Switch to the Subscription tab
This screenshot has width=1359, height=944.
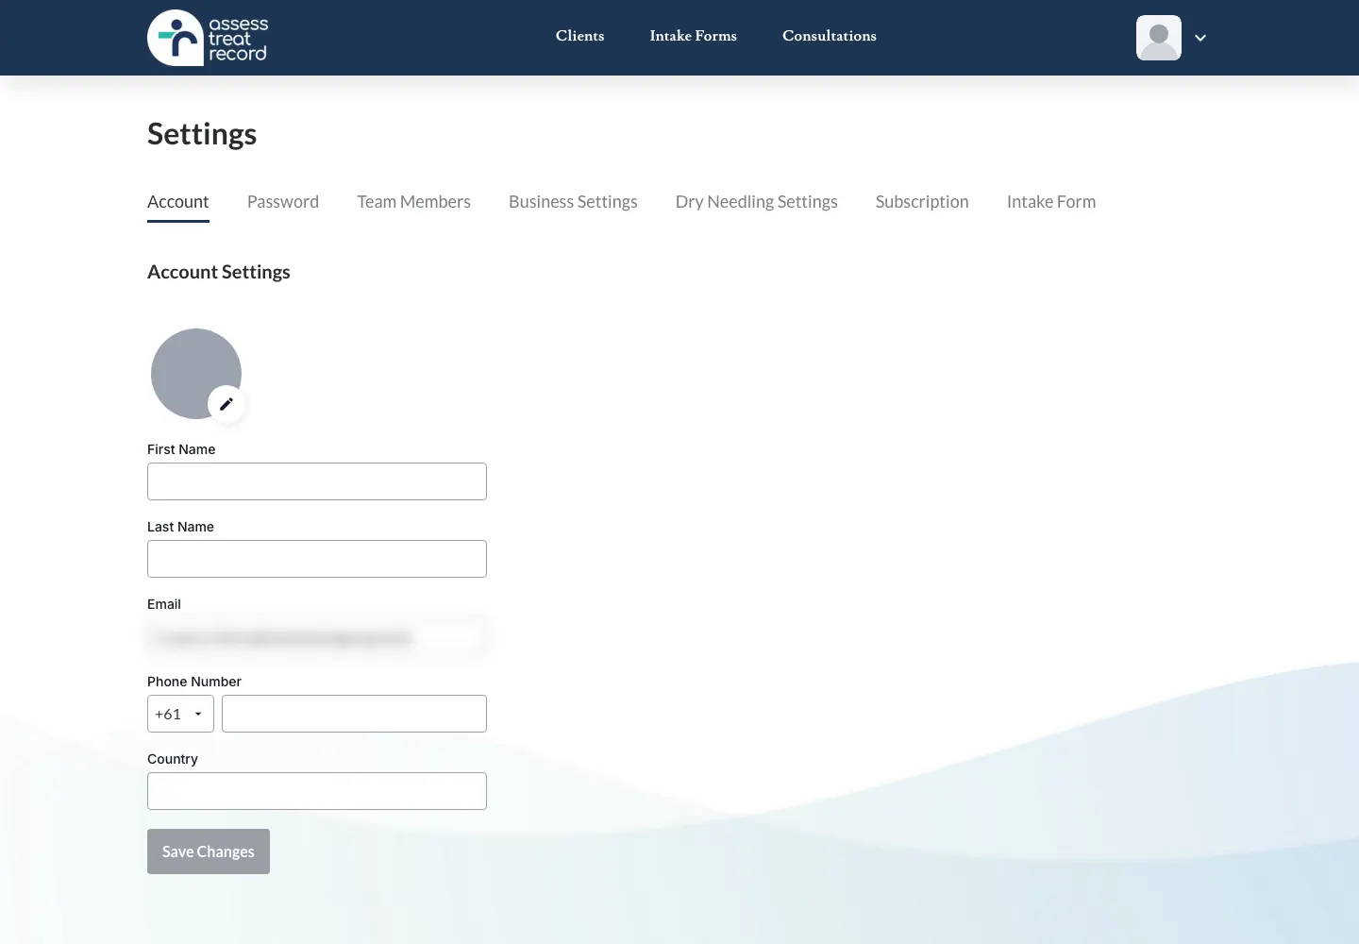(922, 202)
